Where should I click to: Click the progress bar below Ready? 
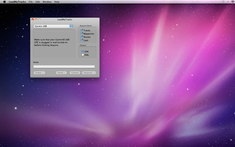pyautogui.click(x=64, y=66)
